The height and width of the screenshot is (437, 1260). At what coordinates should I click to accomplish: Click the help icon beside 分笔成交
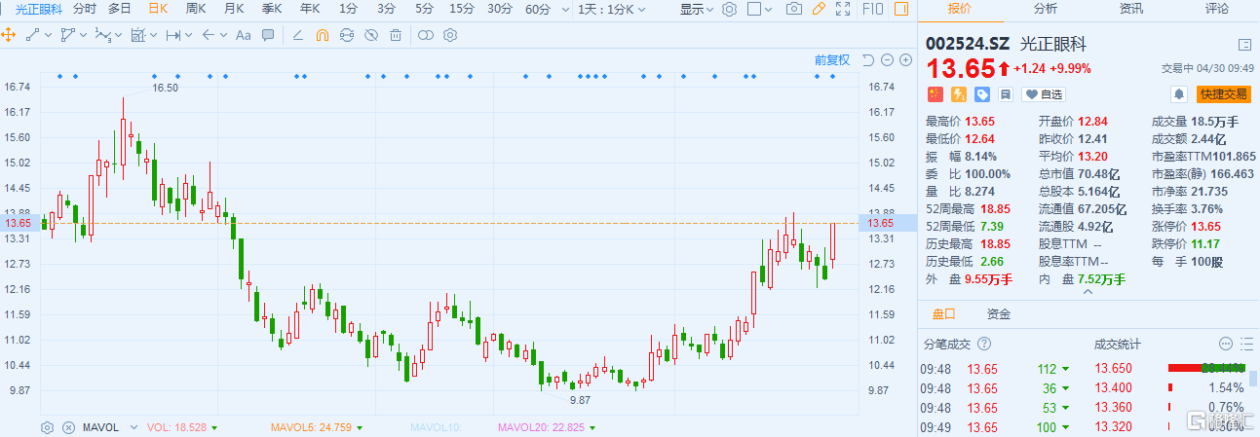click(x=984, y=345)
